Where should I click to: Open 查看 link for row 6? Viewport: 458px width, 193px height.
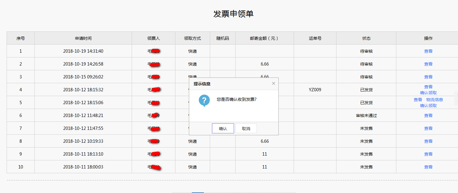[x=428, y=116]
